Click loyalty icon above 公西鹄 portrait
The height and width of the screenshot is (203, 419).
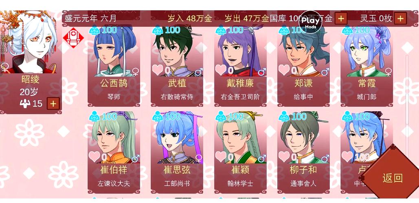tap(94, 30)
